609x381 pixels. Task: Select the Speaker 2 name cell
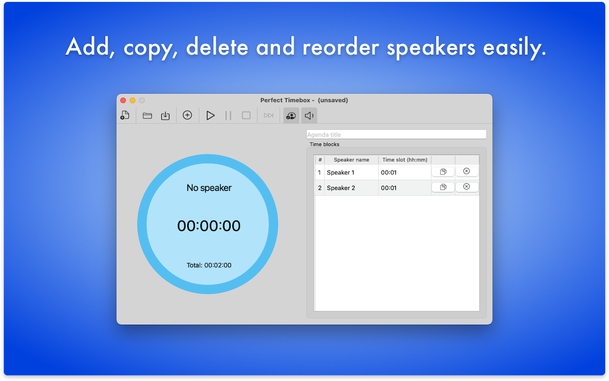351,188
